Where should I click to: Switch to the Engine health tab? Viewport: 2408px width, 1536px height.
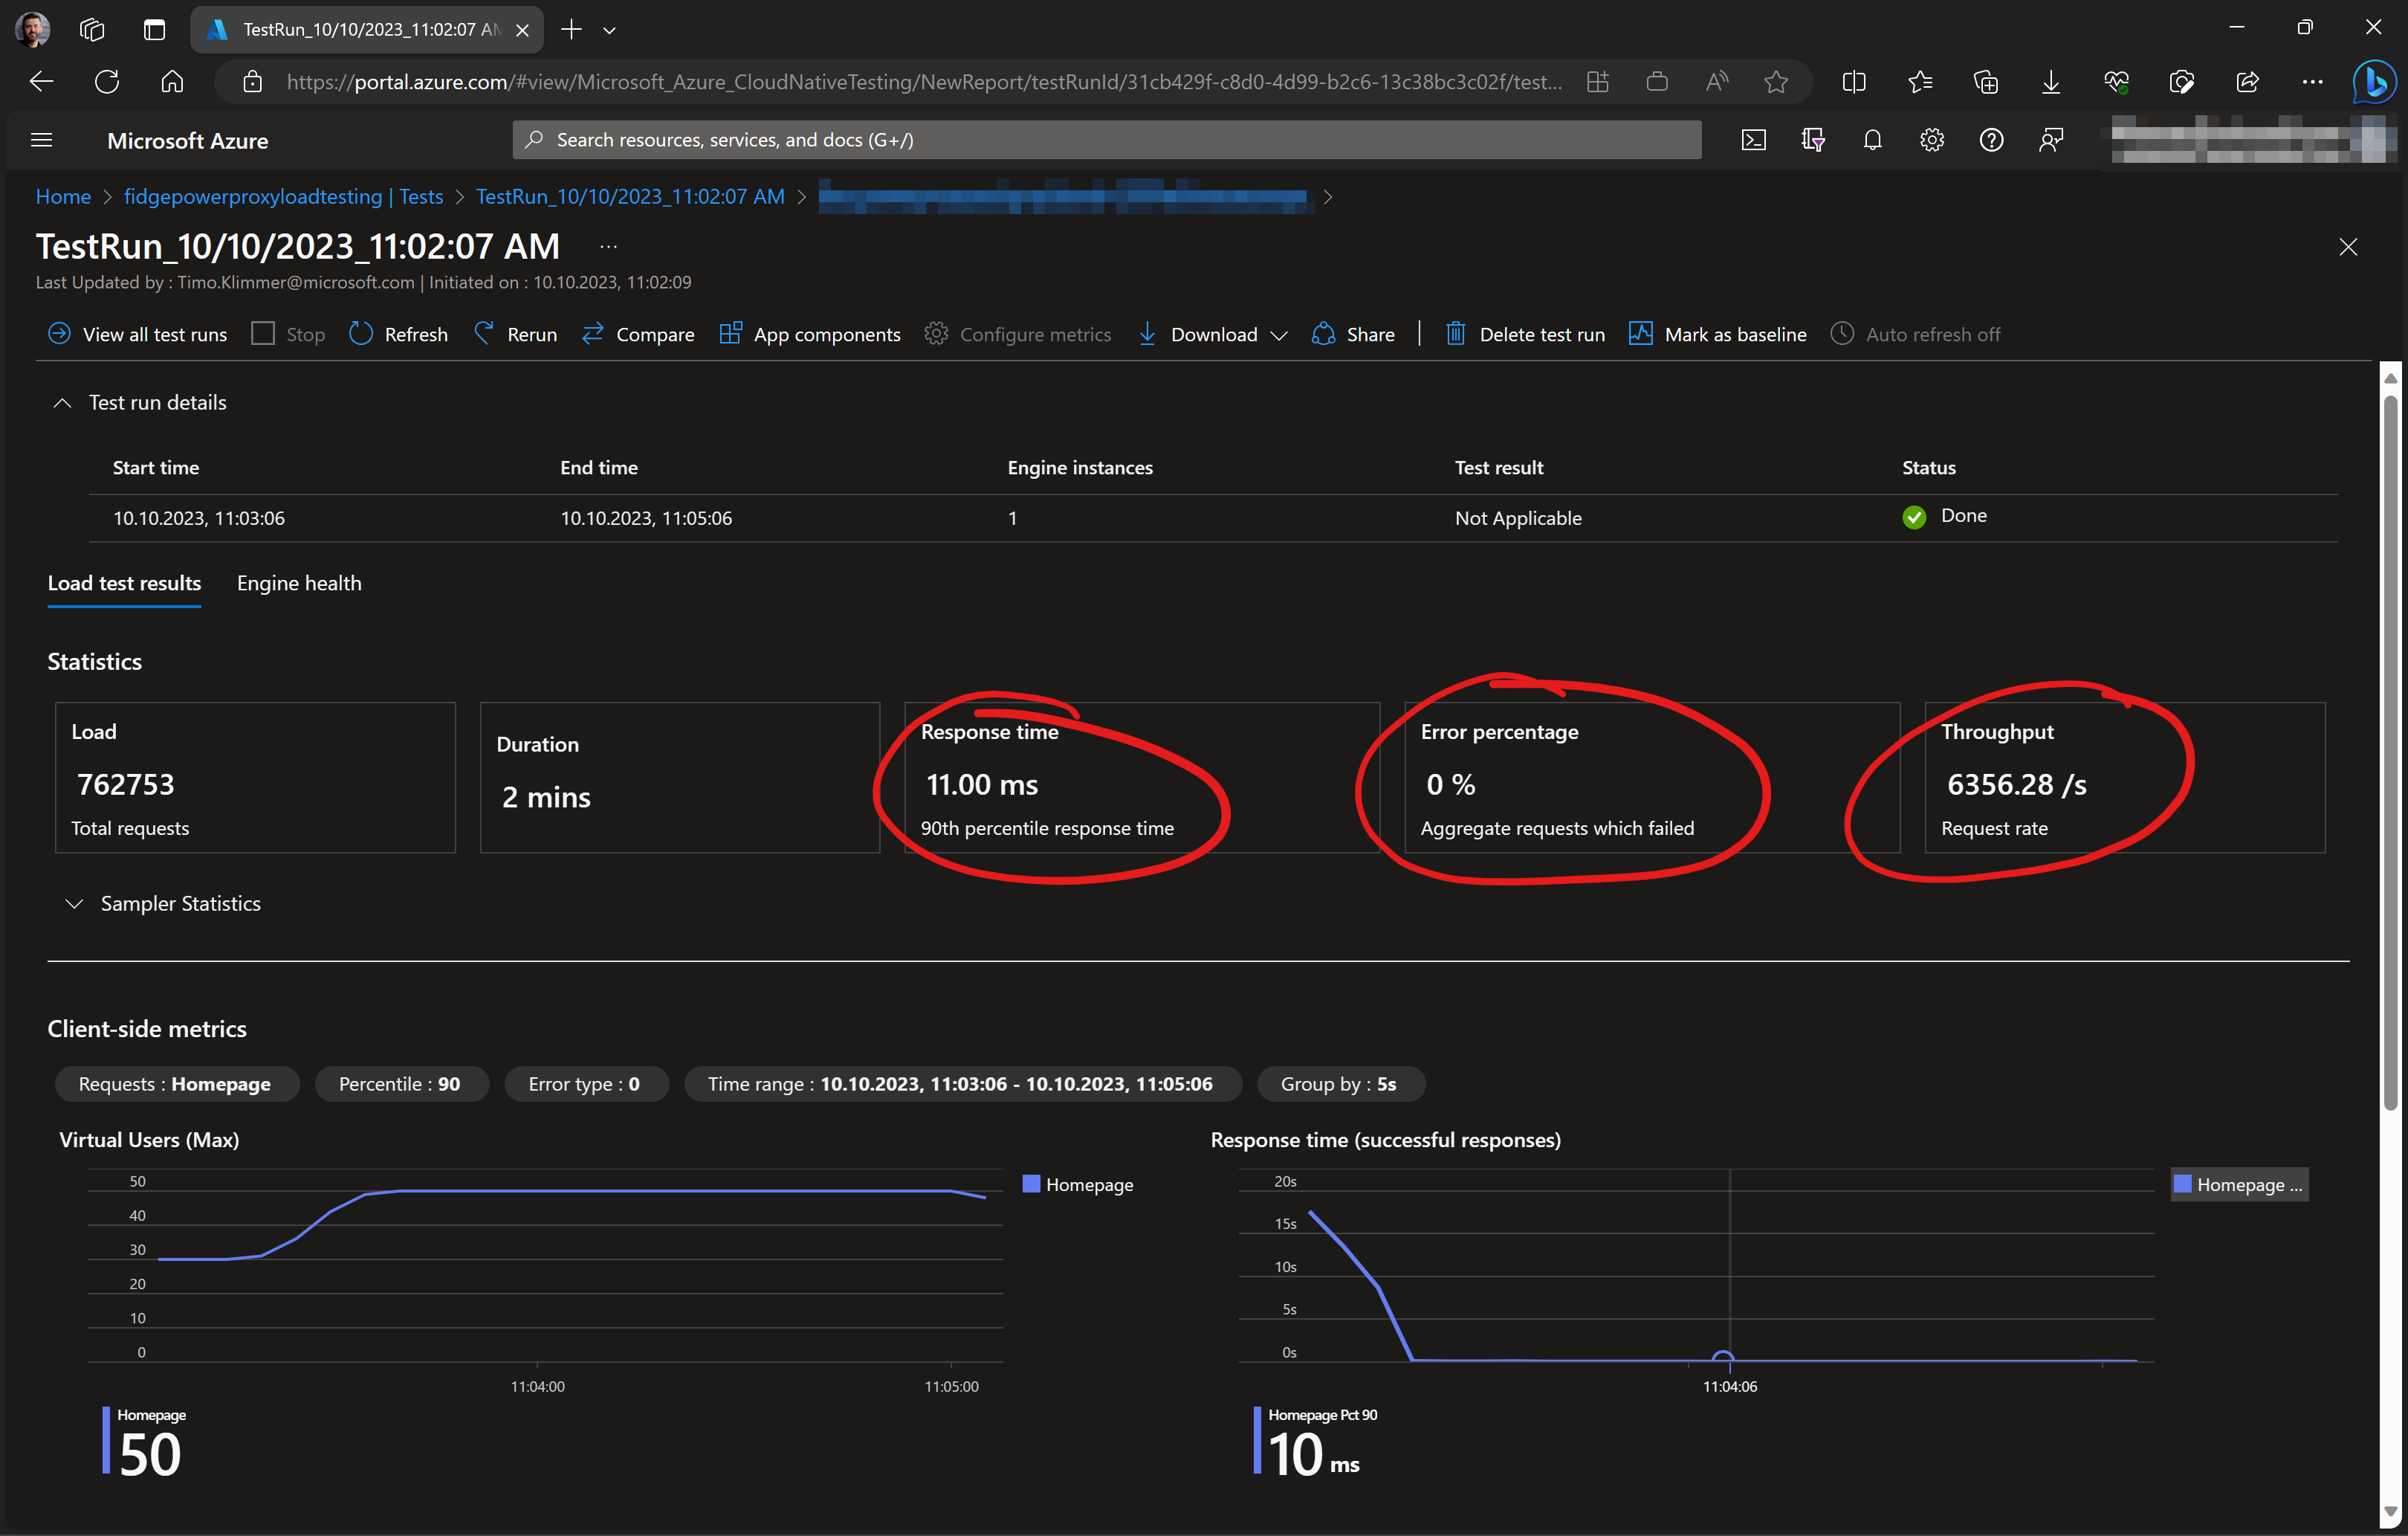(299, 582)
